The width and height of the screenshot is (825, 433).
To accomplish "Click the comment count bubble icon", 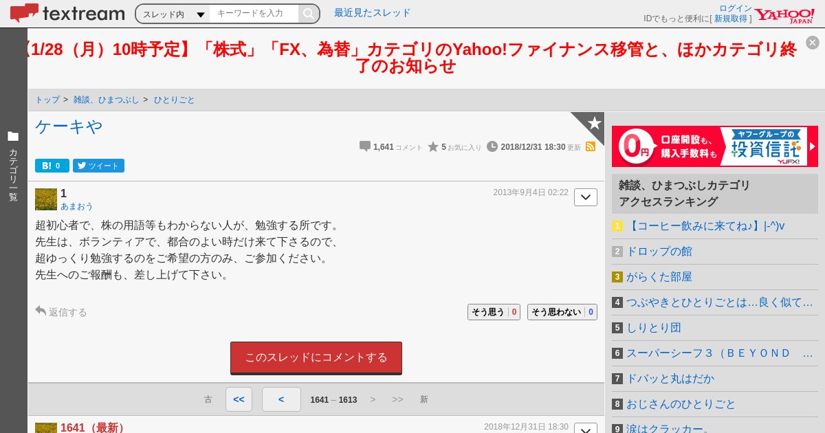I will coord(365,146).
